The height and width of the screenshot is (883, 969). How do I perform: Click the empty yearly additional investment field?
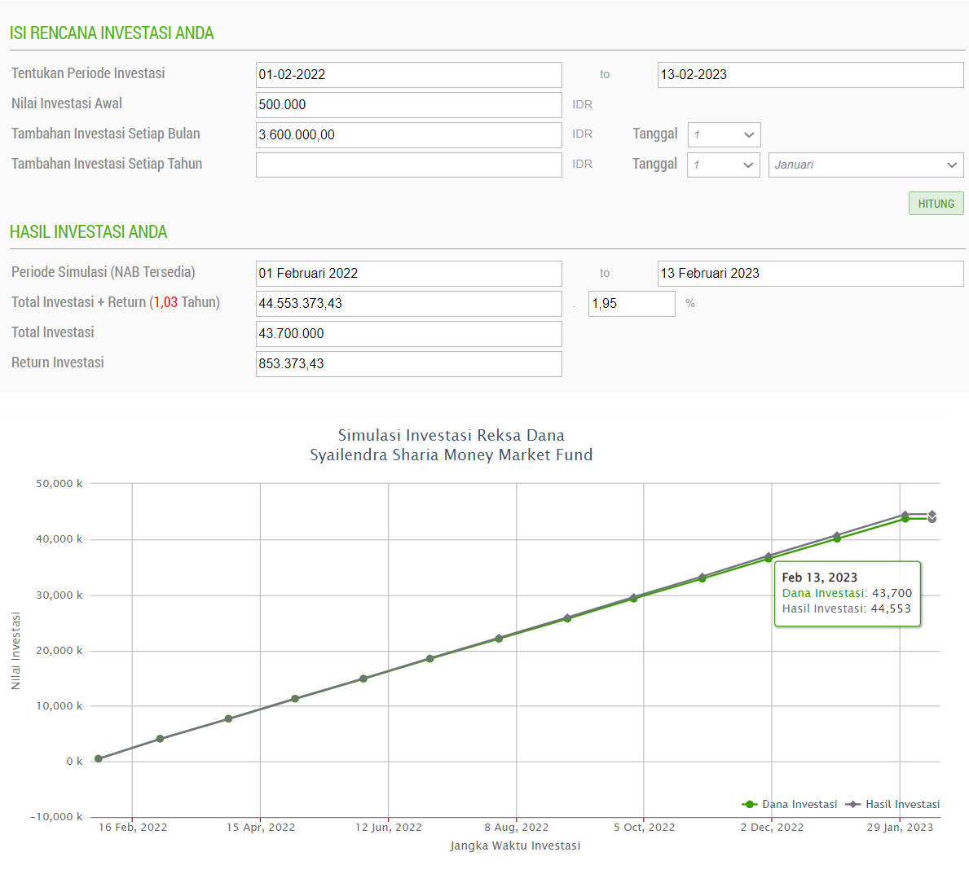pos(408,165)
